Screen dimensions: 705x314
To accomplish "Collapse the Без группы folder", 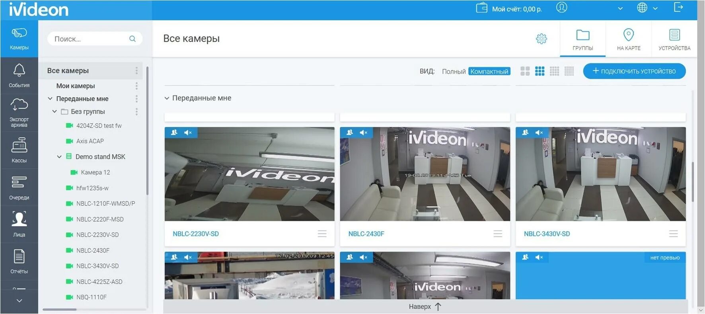I will pos(55,111).
